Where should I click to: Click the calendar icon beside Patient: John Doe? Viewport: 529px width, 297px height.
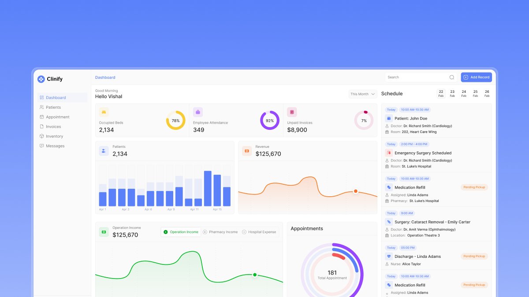[x=389, y=118]
